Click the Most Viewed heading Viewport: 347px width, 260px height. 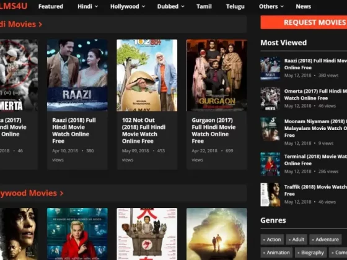[284, 43]
